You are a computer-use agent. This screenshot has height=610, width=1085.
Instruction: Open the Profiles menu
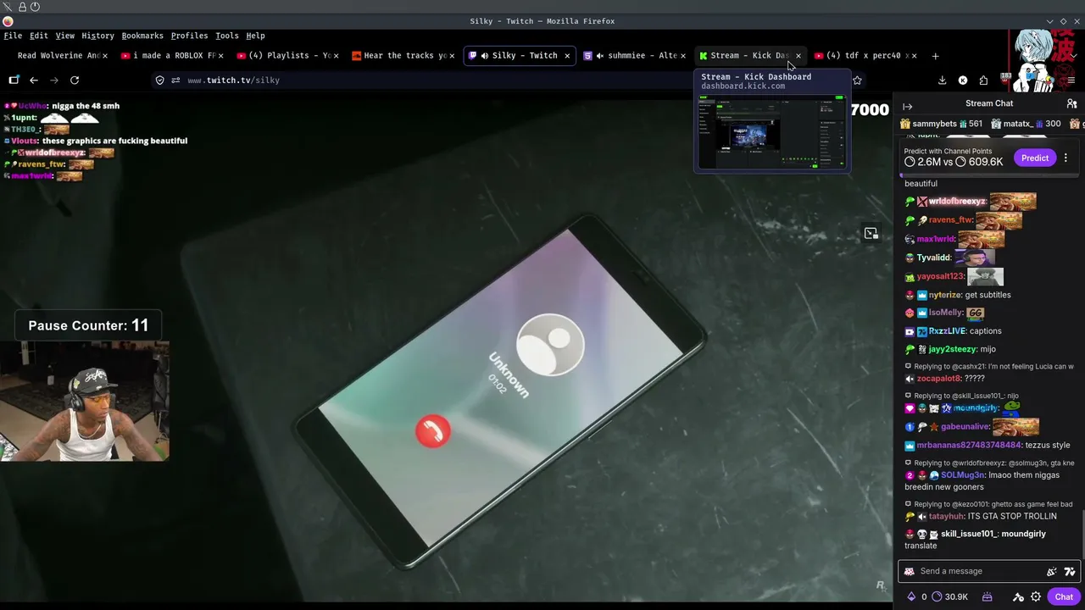point(189,36)
